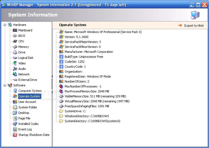Select BIOS in the Hardware tree
This screenshot has width=209, height=148.
22,36
